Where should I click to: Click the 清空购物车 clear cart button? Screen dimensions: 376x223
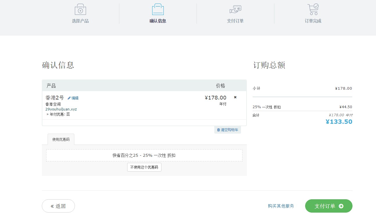228,130
